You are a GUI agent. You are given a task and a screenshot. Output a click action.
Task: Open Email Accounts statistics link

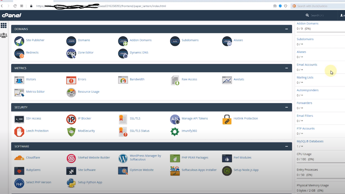[307, 65]
